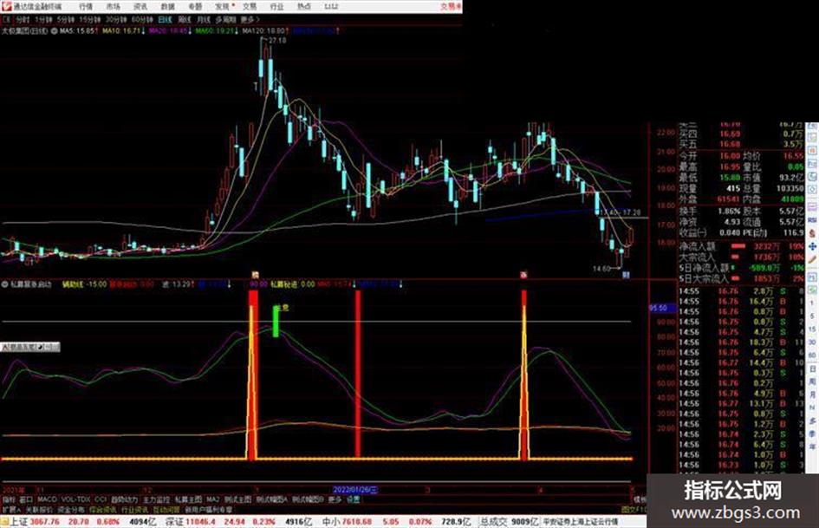The height and width of the screenshot is (528, 819).
Task: Select the 主力监控 indicator tab
Action: pyautogui.click(x=156, y=499)
